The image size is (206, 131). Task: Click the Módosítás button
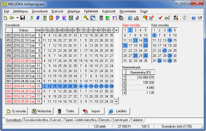(42, 111)
